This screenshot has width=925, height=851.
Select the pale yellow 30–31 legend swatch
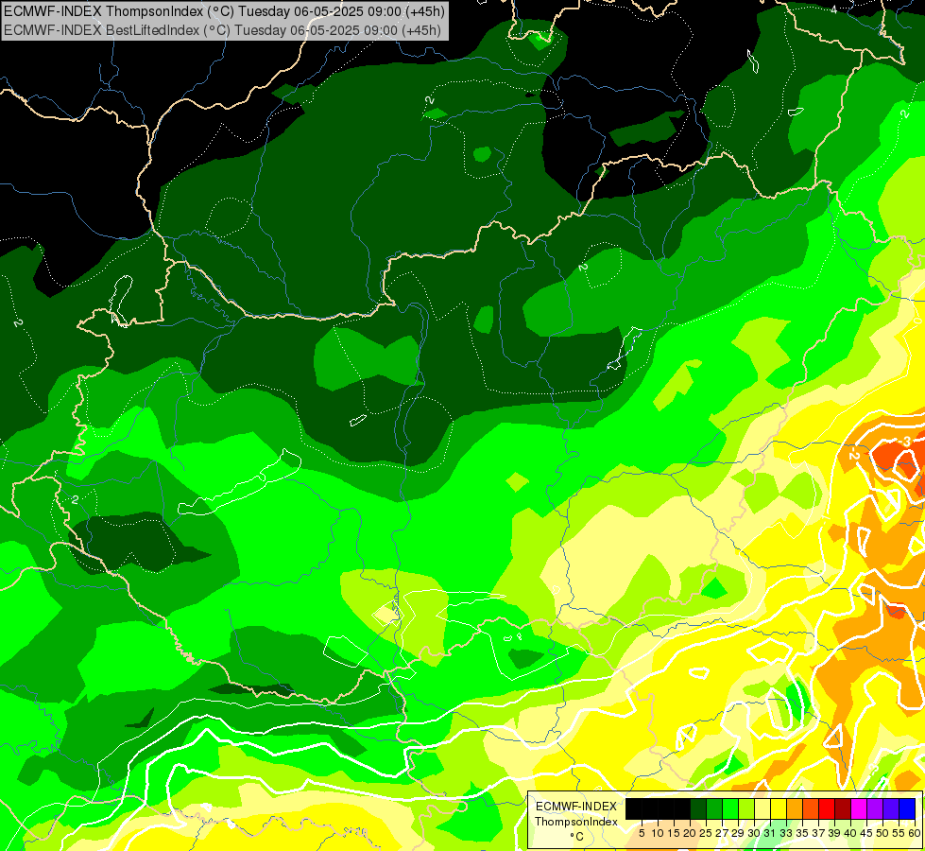(762, 808)
